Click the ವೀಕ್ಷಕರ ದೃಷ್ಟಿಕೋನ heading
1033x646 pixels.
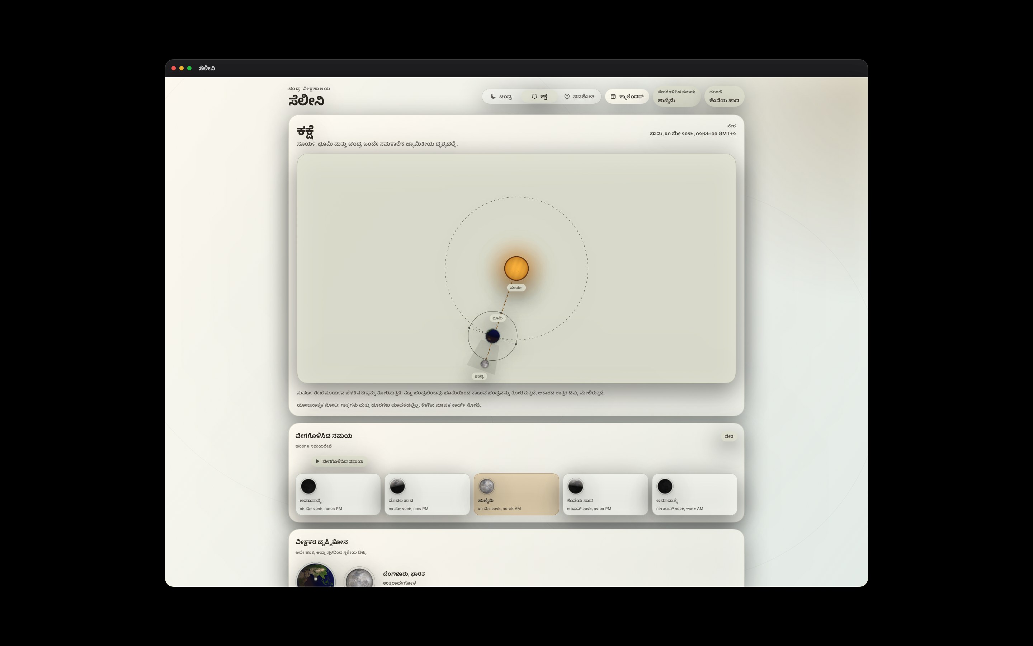click(x=321, y=542)
